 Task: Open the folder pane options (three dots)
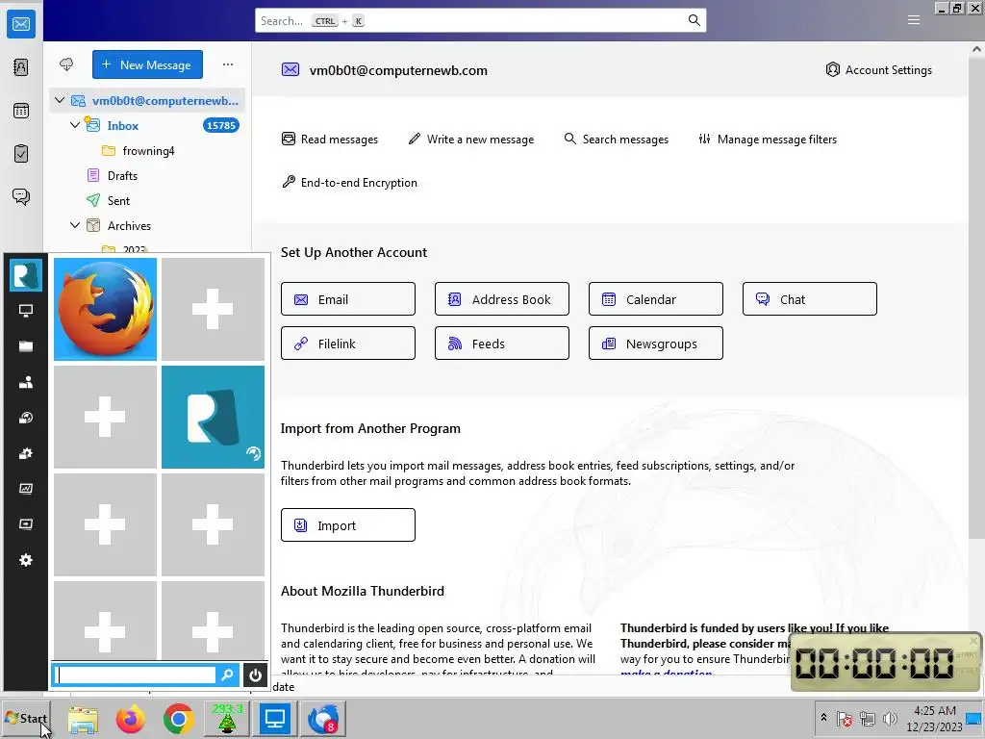(x=227, y=64)
